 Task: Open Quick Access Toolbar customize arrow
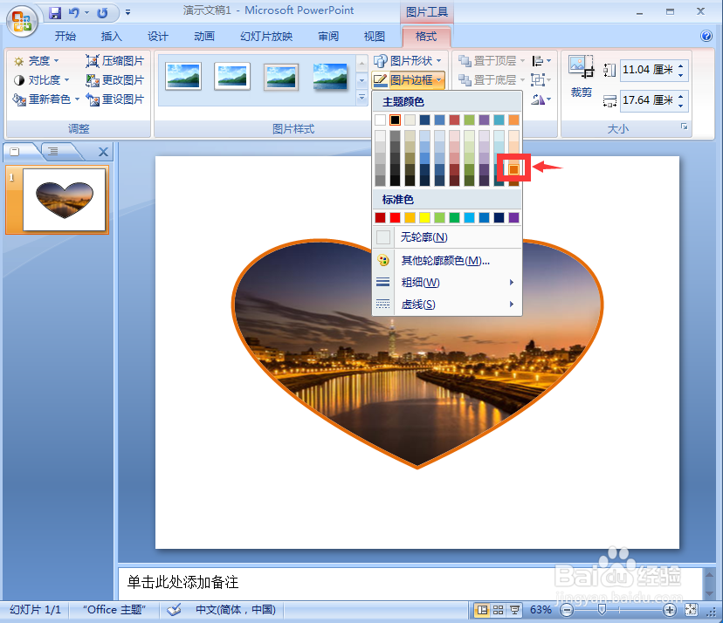[x=127, y=12]
